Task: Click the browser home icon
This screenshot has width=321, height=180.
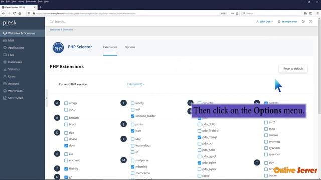Action: pos(20,13)
